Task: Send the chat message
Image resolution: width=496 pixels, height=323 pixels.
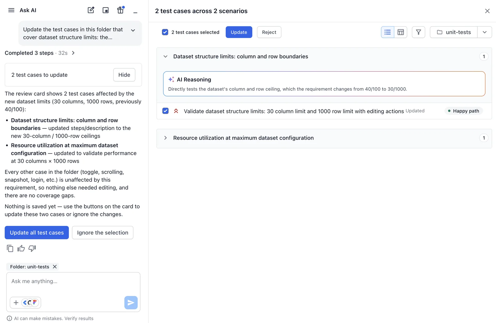Action: coord(131,303)
